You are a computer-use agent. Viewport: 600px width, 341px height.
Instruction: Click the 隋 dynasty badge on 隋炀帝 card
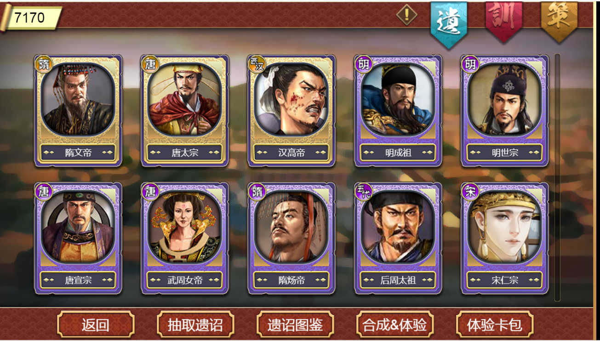(257, 191)
